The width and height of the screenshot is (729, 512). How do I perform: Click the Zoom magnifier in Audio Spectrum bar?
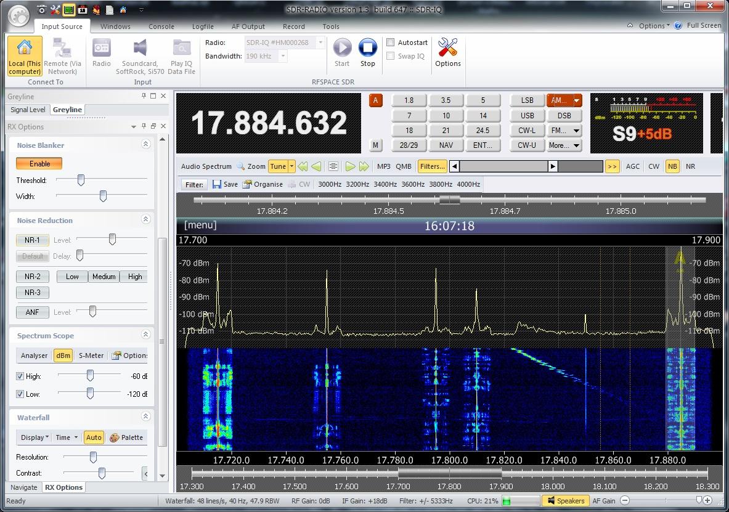(x=241, y=166)
